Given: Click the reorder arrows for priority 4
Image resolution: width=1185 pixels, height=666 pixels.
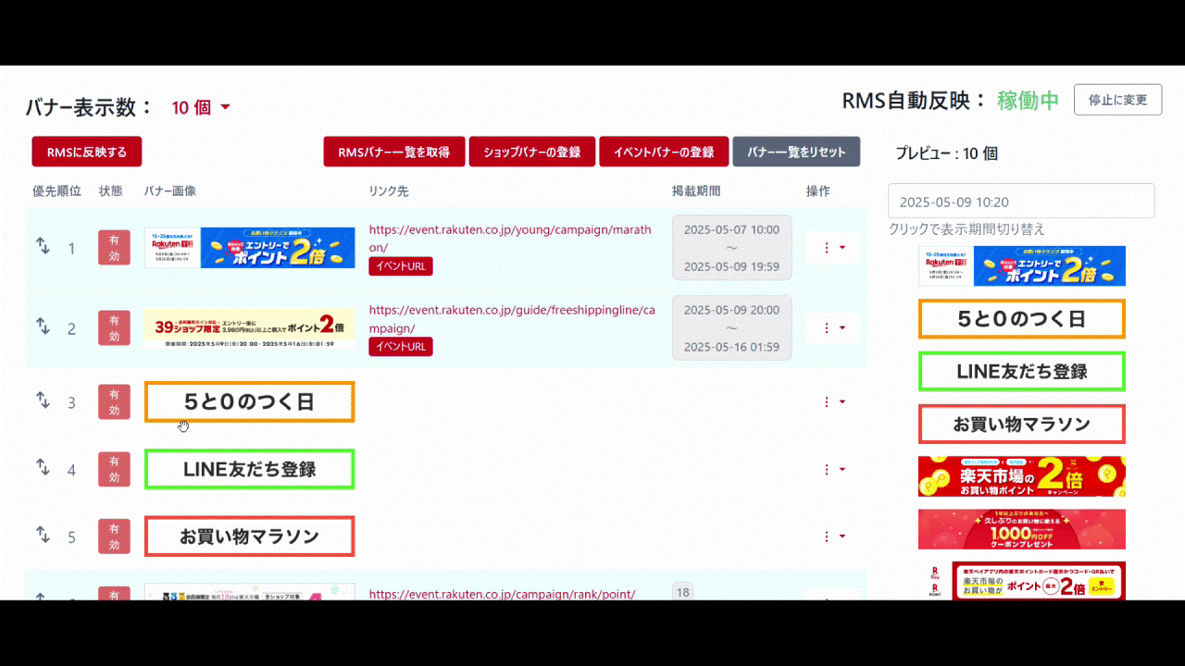Looking at the screenshot, I should (x=43, y=468).
